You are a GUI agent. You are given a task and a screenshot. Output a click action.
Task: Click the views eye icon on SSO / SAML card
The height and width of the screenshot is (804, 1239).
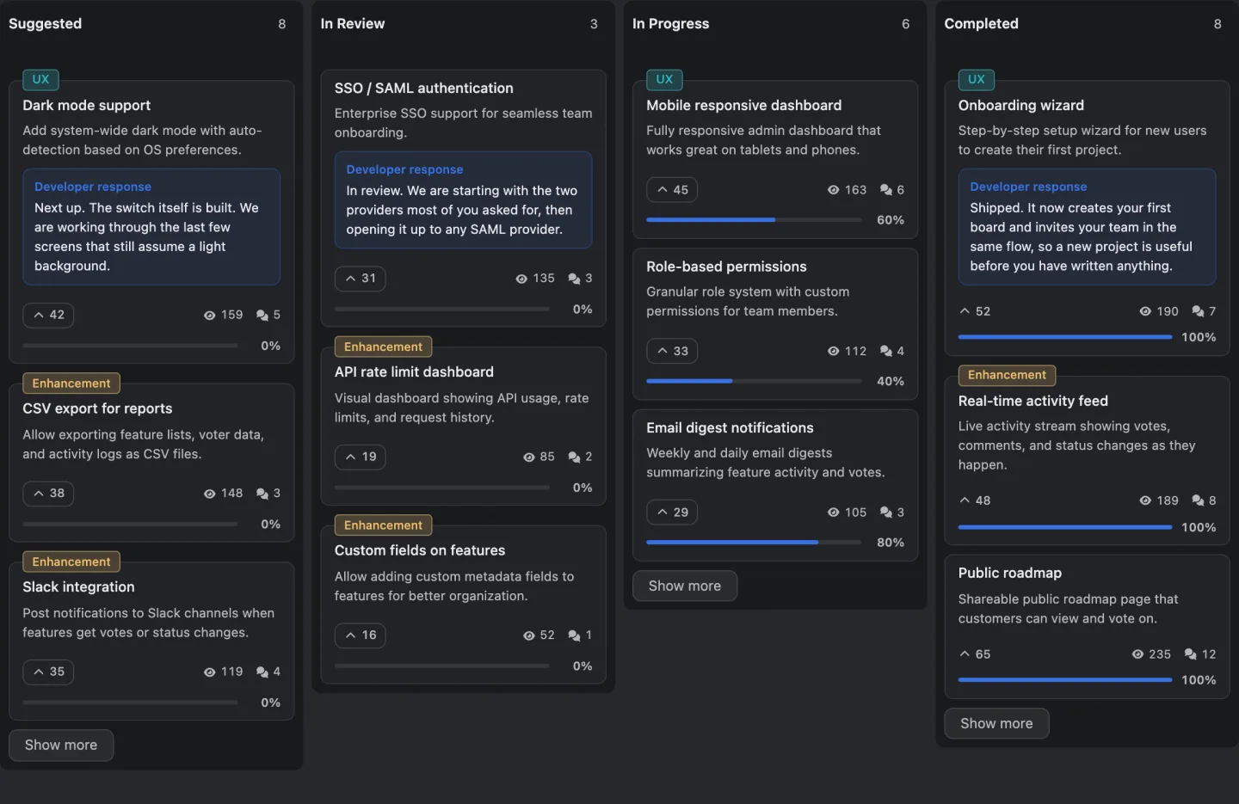pos(521,279)
